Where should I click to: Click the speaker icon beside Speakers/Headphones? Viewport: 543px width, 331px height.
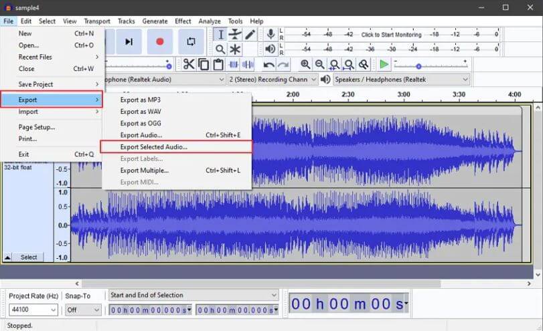tap(325, 80)
